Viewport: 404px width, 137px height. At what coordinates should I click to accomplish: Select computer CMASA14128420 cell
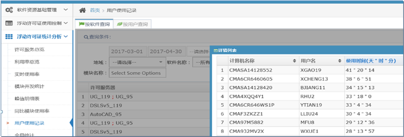click(x=263, y=88)
